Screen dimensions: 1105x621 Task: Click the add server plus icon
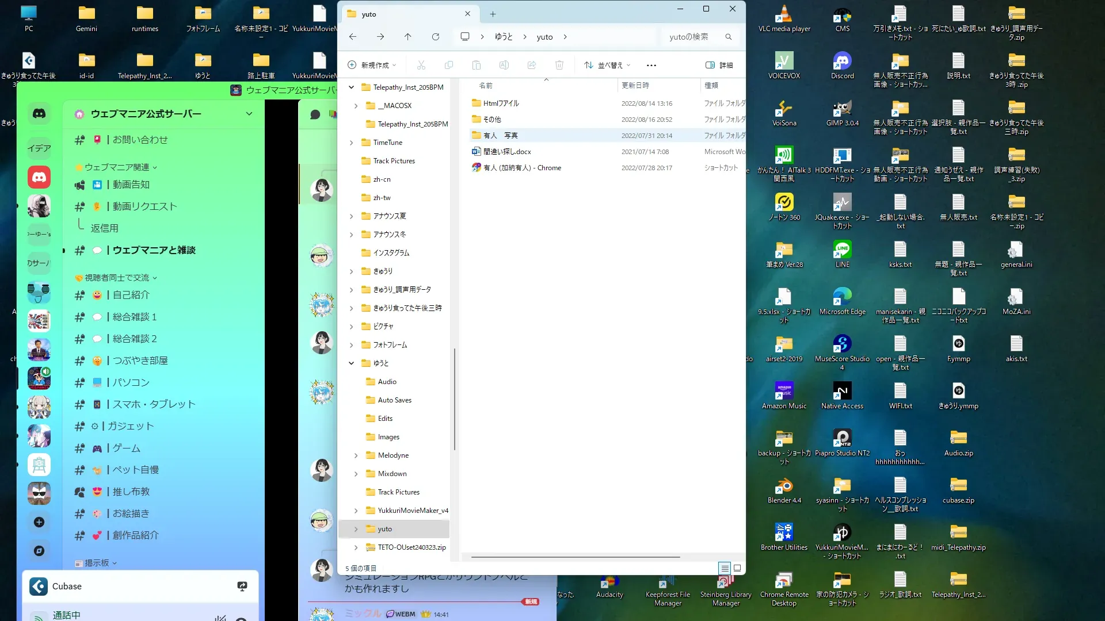click(x=39, y=522)
